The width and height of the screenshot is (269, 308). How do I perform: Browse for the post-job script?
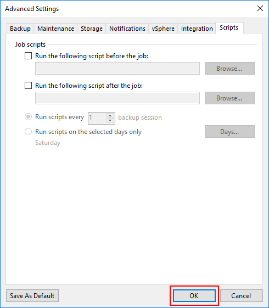229,98
